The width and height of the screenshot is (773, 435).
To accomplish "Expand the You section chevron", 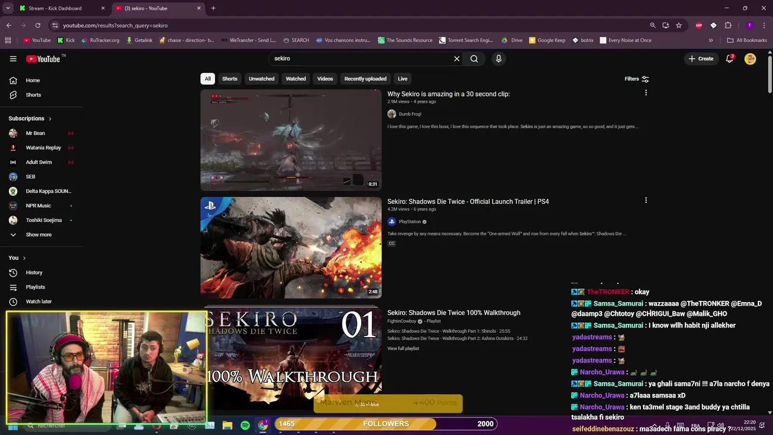I will [x=24, y=258].
